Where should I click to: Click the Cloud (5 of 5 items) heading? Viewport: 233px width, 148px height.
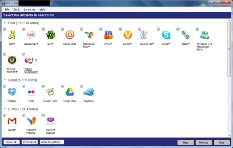click(x=22, y=80)
